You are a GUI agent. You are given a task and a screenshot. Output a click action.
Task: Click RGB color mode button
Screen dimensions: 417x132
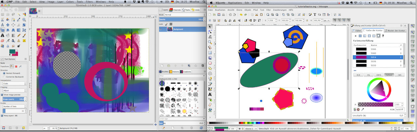pyautogui.click(x=358, y=75)
